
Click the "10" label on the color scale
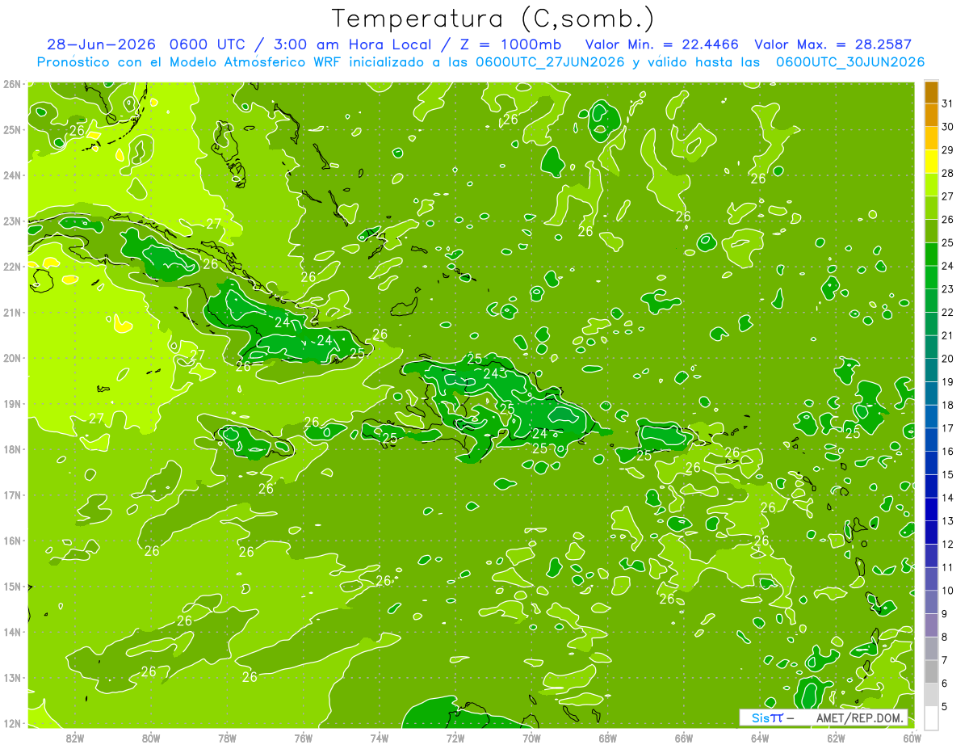948,591
